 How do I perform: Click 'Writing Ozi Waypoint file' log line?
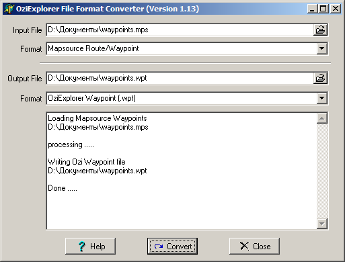pyautogui.click(x=87, y=162)
